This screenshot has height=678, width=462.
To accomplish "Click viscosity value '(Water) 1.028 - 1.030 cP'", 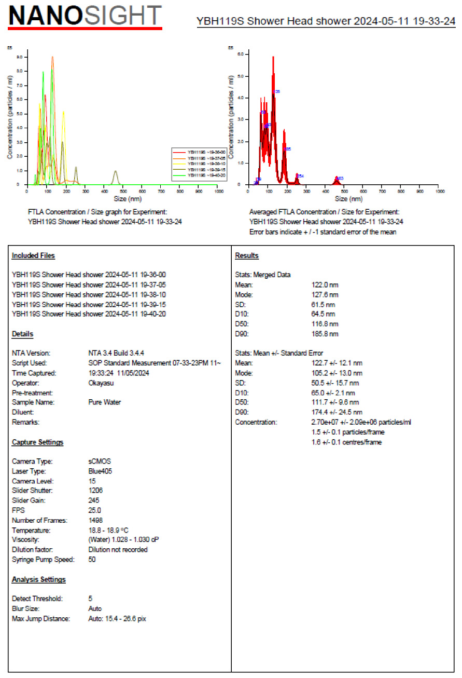I will click(x=123, y=540).
